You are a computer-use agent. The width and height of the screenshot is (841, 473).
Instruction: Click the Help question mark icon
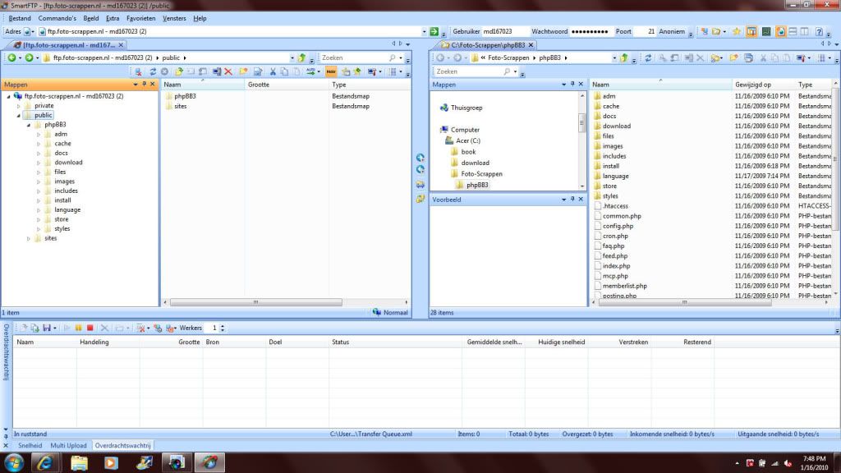[x=819, y=32]
